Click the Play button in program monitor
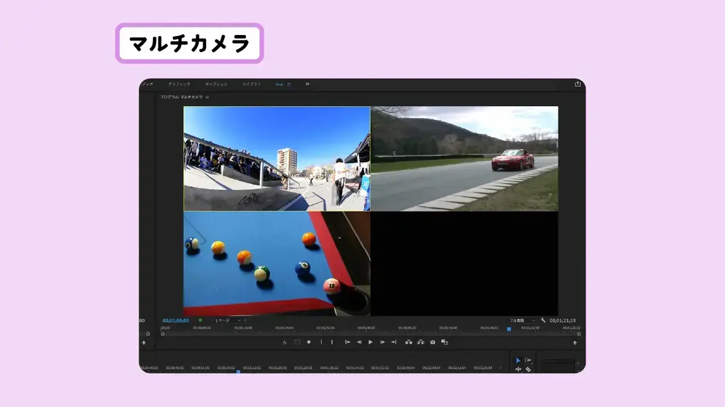The width and height of the screenshot is (725, 407). point(370,342)
